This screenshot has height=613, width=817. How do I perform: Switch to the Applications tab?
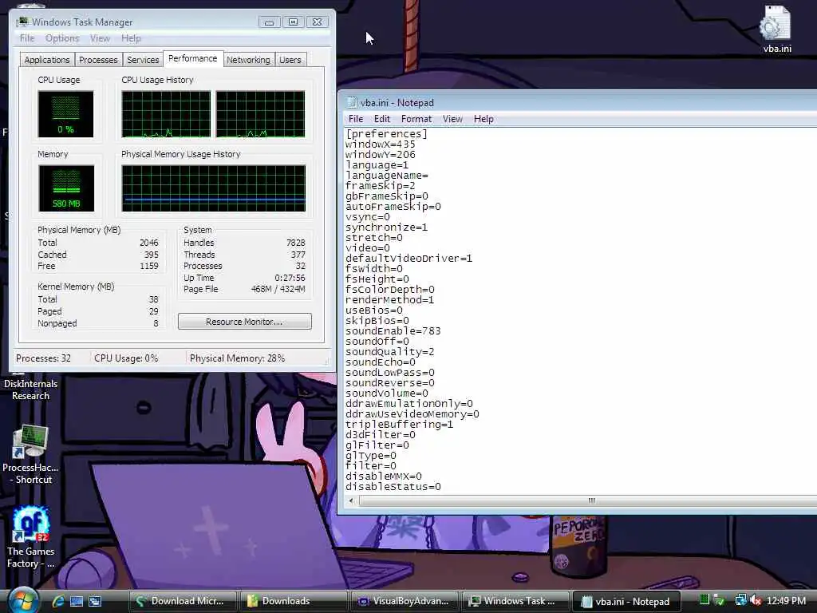47,60
